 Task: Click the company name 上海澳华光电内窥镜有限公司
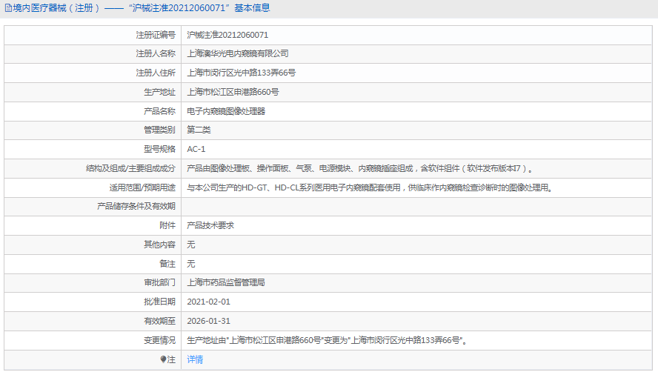pyautogui.click(x=238, y=53)
